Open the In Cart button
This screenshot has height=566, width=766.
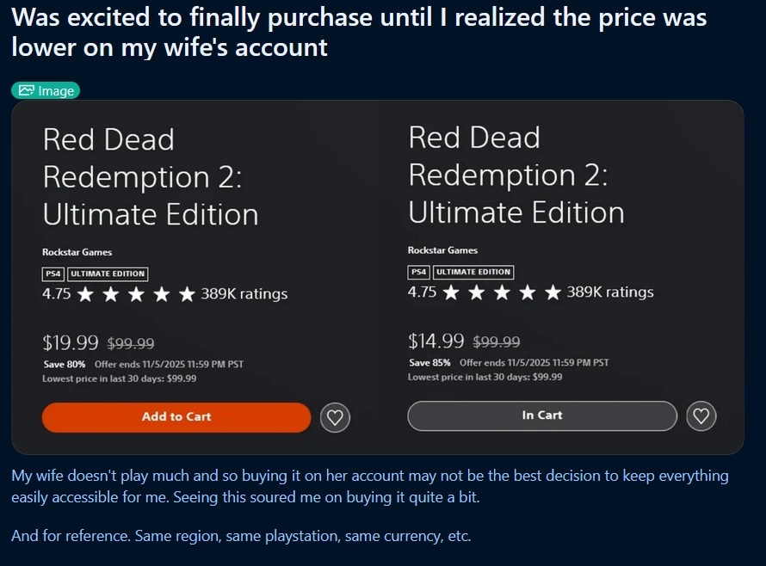(x=542, y=415)
